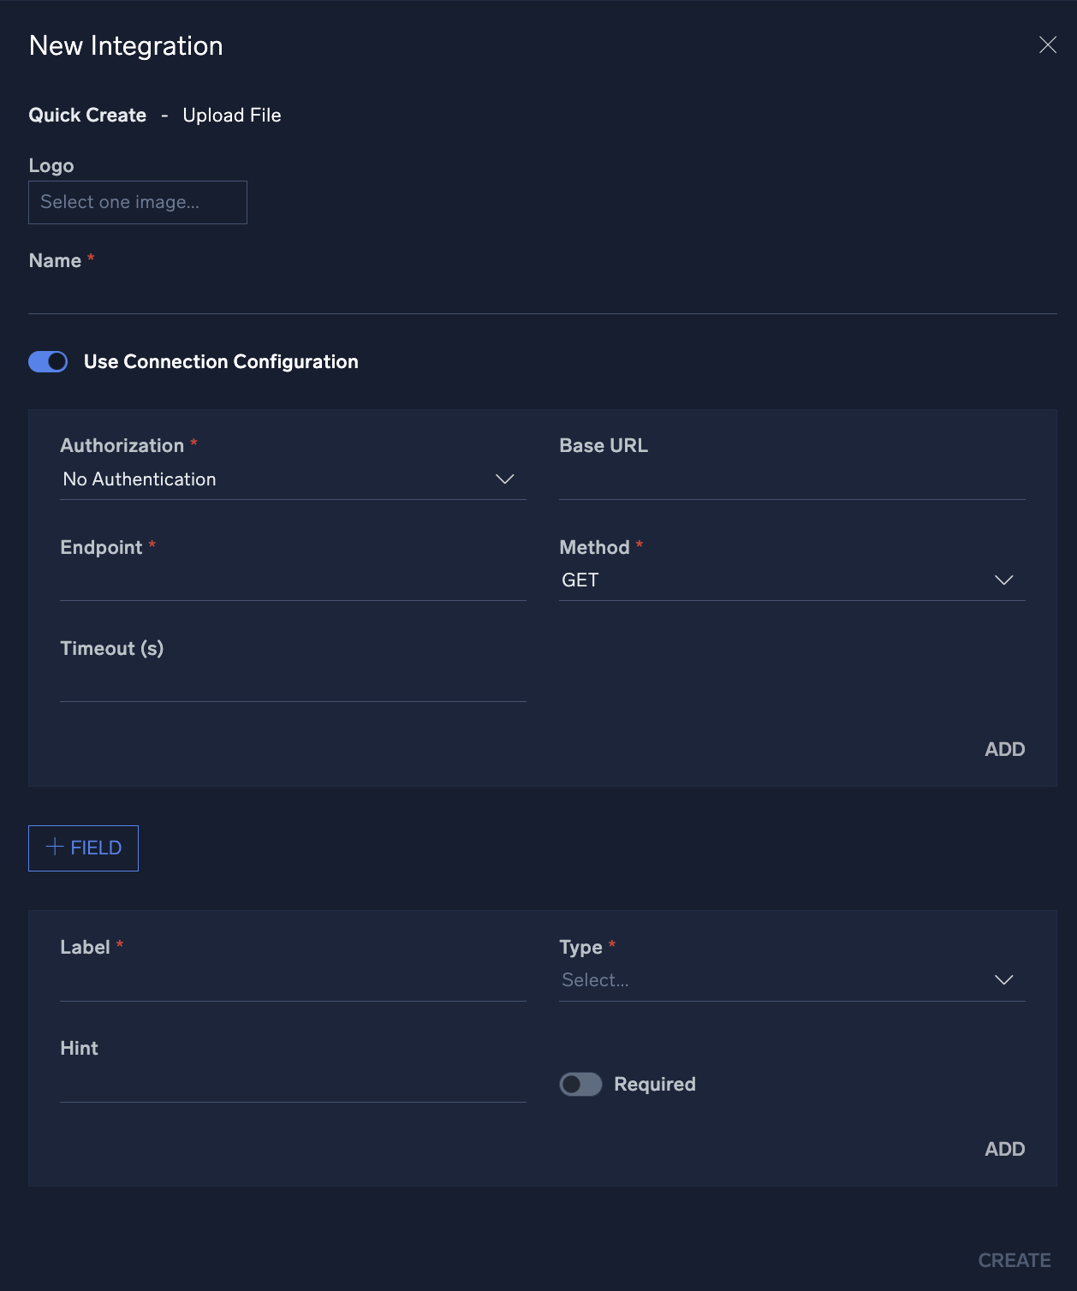Open the Authorization selector showing No Authentication
The height and width of the screenshot is (1291, 1077).
[x=291, y=479]
